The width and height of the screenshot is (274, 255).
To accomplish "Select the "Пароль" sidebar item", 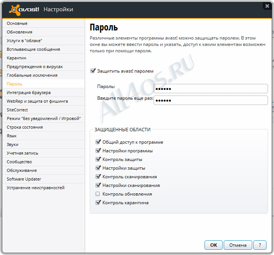I will coord(44,84).
